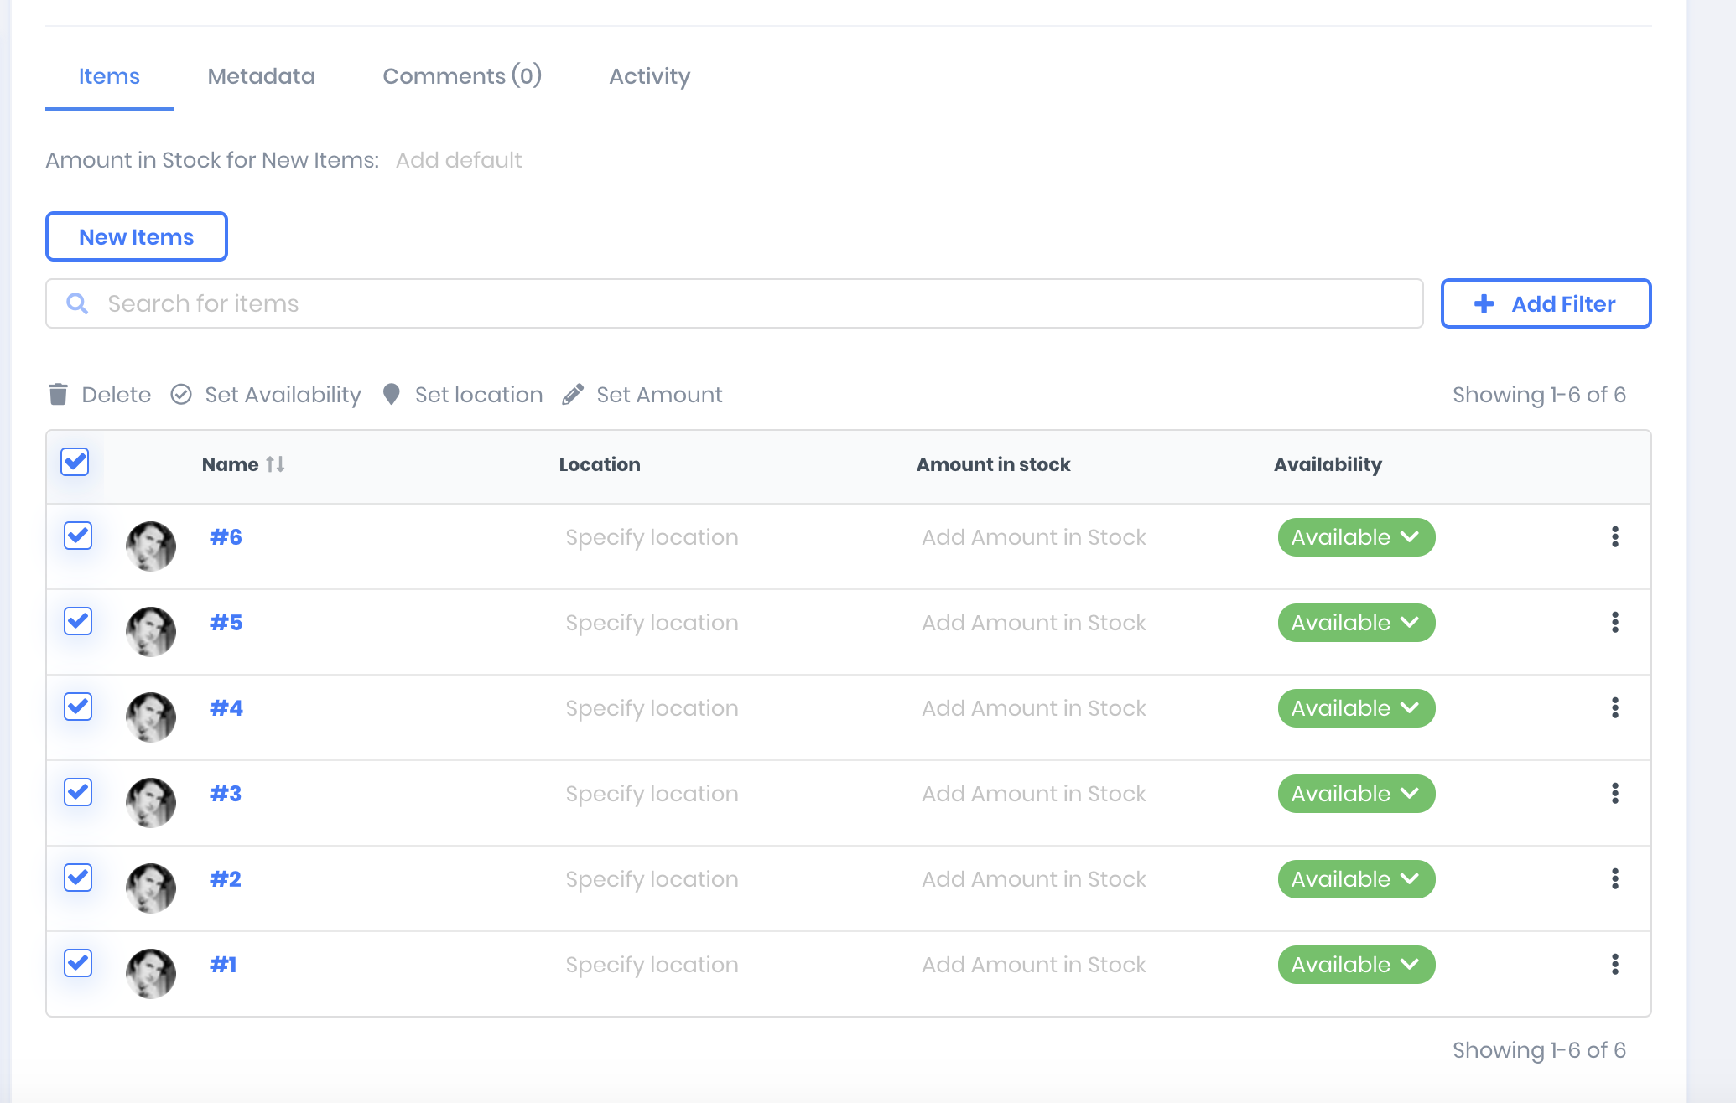The image size is (1736, 1103).
Task: Click the New Items button
Action: 136,237
